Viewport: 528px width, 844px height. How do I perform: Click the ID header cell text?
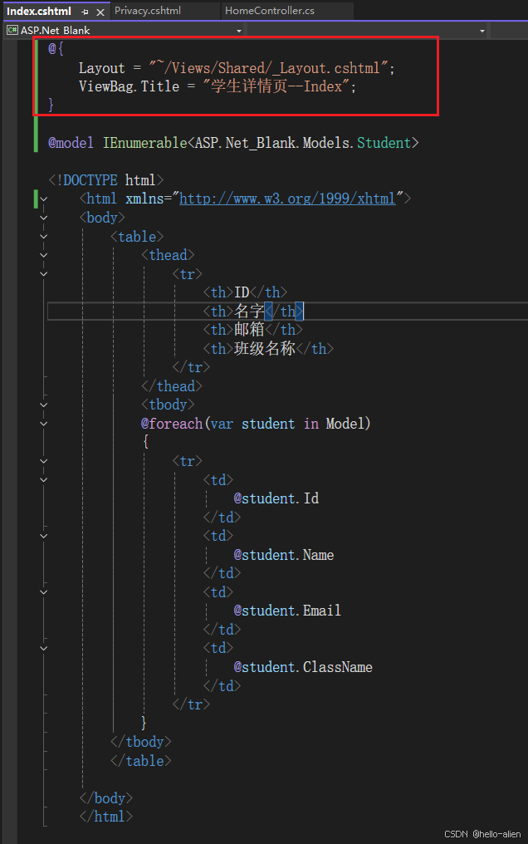[x=242, y=292]
